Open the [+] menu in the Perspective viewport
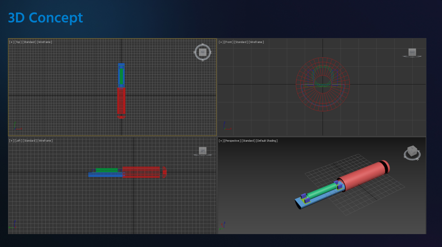 point(221,141)
